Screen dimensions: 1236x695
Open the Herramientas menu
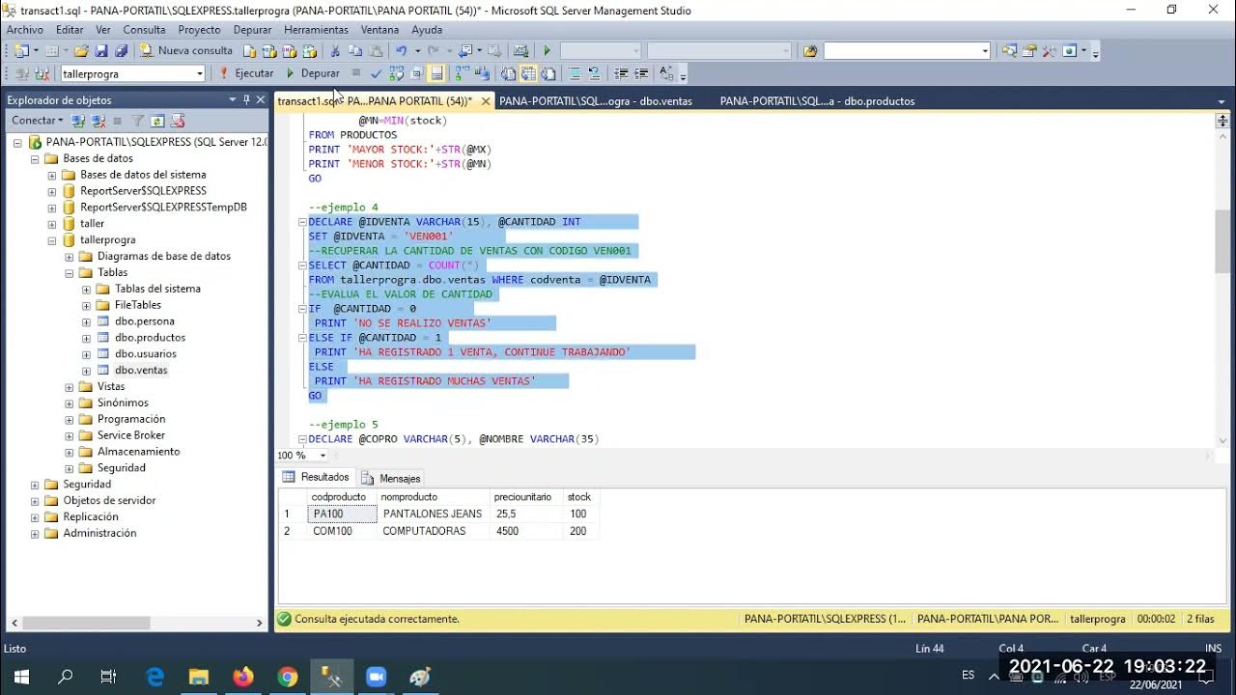tap(316, 30)
